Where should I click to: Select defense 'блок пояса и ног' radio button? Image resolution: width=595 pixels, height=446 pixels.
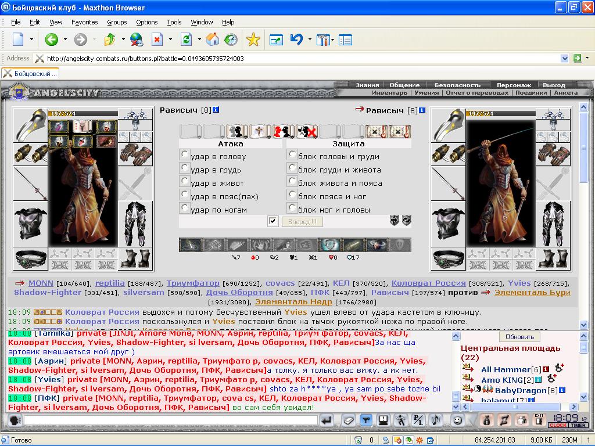click(292, 194)
